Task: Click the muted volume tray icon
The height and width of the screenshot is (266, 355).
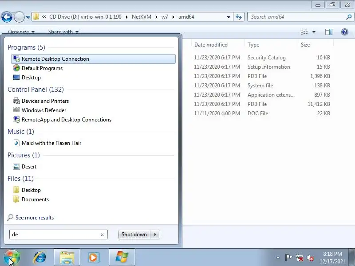Action: (310, 258)
